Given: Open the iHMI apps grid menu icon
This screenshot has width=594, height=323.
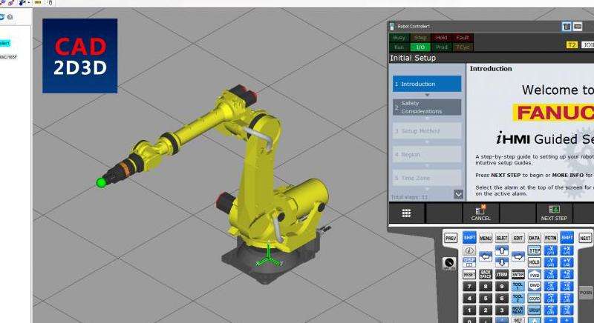Looking at the screenshot, I should [x=407, y=213].
